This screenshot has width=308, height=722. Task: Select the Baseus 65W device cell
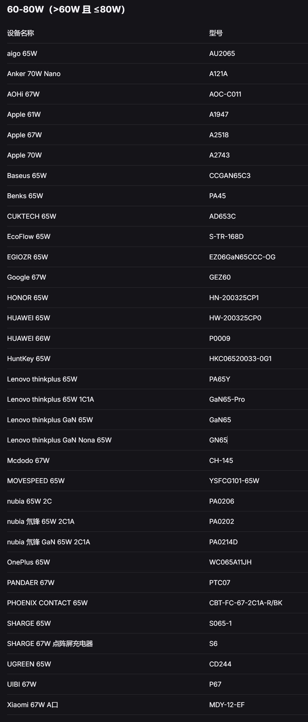click(27, 176)
